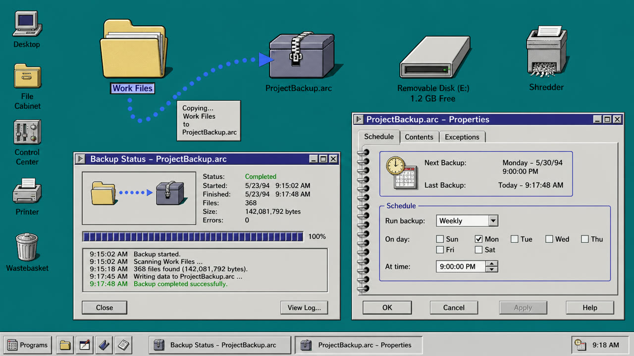Click the notepad icon in the taskbar

(123, 345)
